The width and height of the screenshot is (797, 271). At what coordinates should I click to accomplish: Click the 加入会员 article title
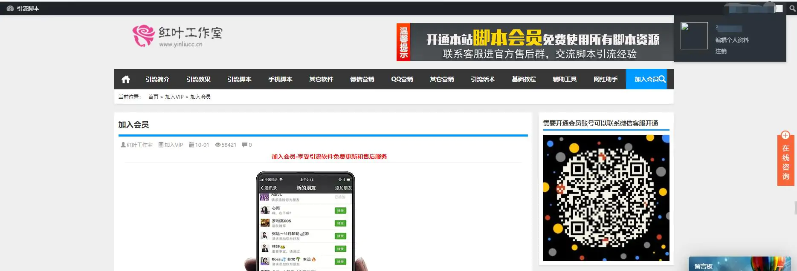(x=133, y=125)
